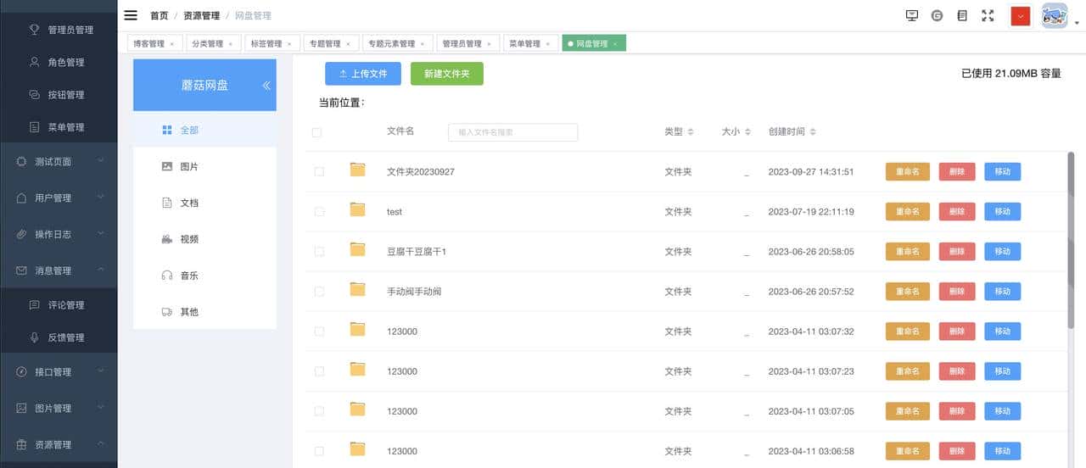The width and height of the screenshot is (1086, 468).
Task: Expand 用户管理 menu group
Action: [59, 198]
